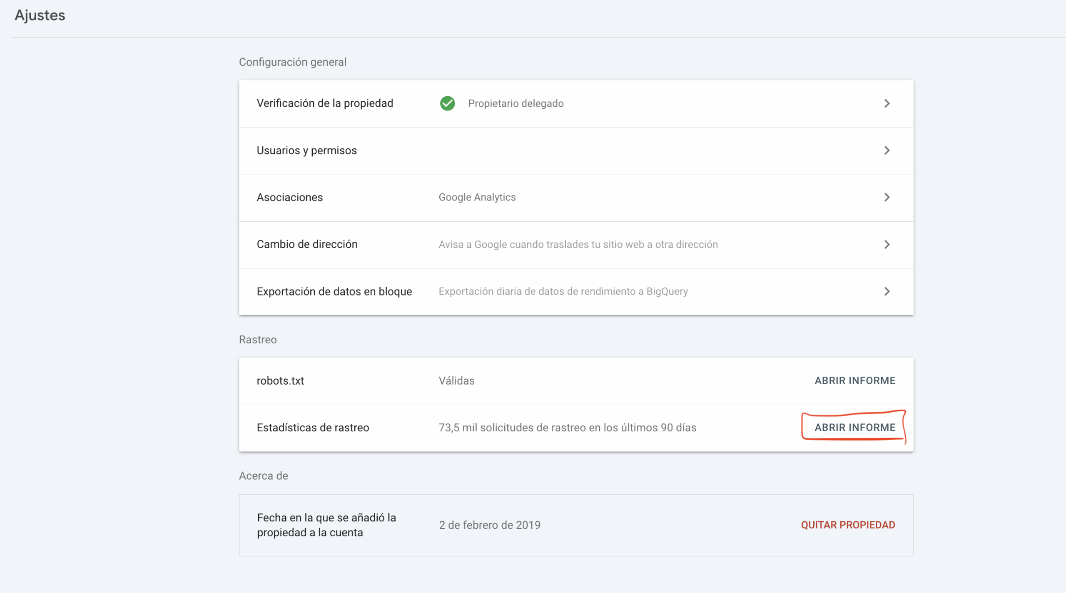This screenshot has width=1066, height=593.
Task: Click the crawl requests summary text
Action: click(567, 428)
